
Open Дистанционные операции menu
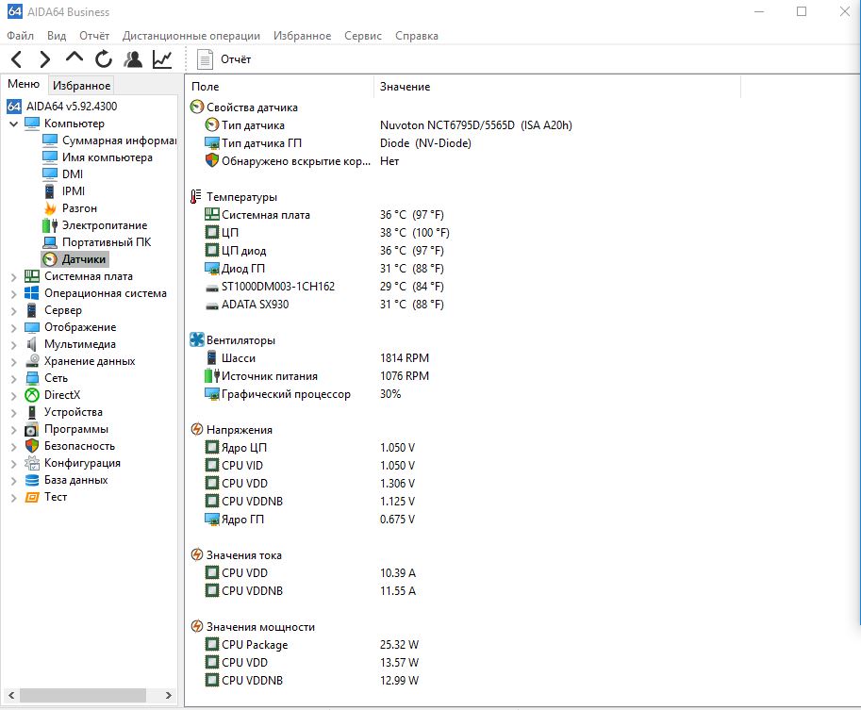tap(191, 36)
